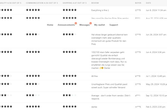Click buyer d***1 on the Average review
The width and height of the screenshot is (167, 111).
pos(138,95)
